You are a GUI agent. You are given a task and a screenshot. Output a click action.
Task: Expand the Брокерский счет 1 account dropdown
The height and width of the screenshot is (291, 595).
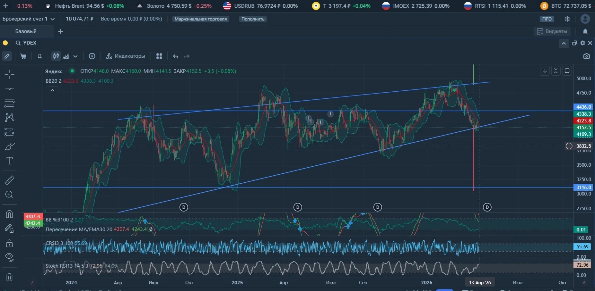click(29, 19)
